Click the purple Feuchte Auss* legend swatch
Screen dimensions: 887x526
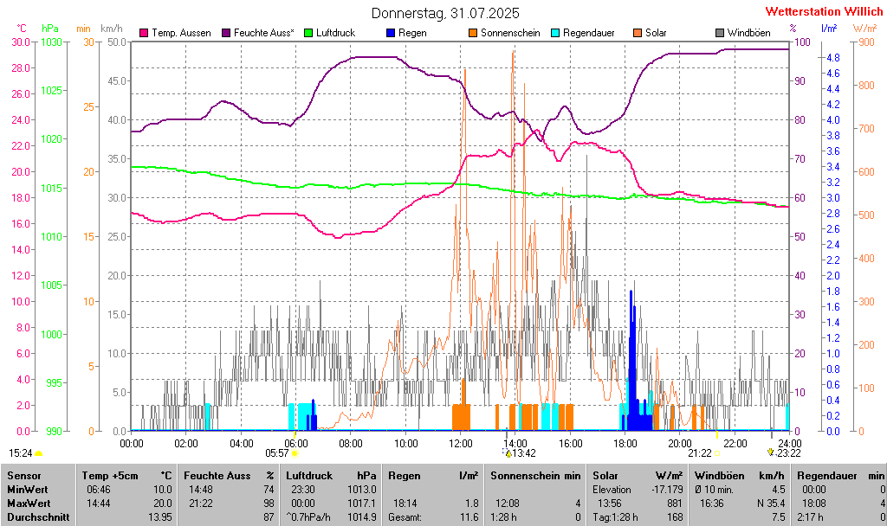226,33
